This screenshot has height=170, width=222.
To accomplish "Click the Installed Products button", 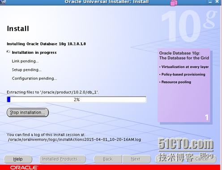I will click(62, 159).
